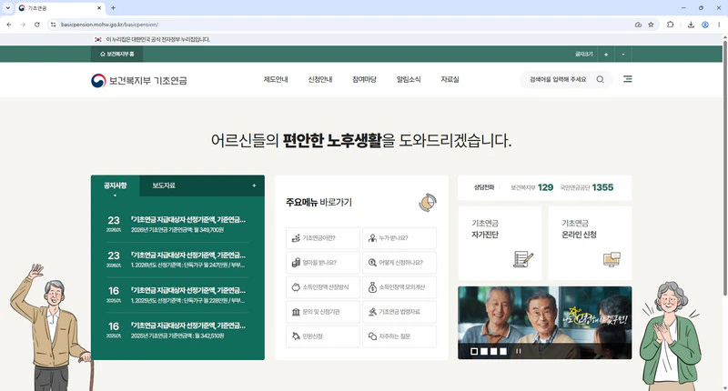Screen dimensions: 728x391
Task: View site information icon in address bar
Action: point(54,25)
